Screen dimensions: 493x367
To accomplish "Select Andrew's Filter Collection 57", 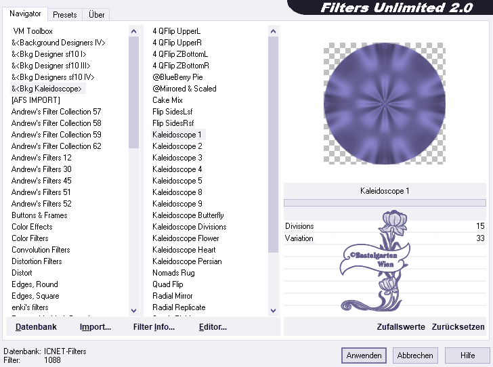I will 56,112.
